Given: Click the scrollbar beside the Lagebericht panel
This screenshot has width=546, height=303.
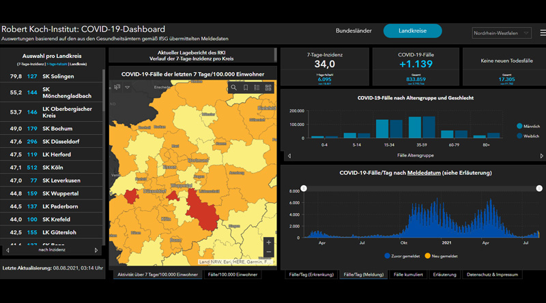Looking at the screenshot, I should click(x=276, y=55).
